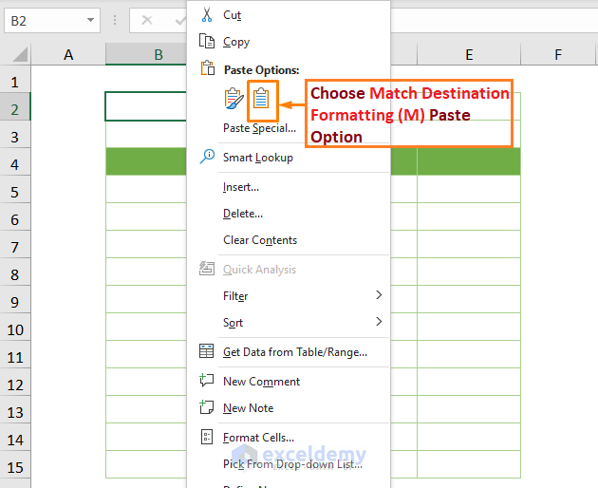
Task: Click the Cut scissors icon
Action: (207, 15)
